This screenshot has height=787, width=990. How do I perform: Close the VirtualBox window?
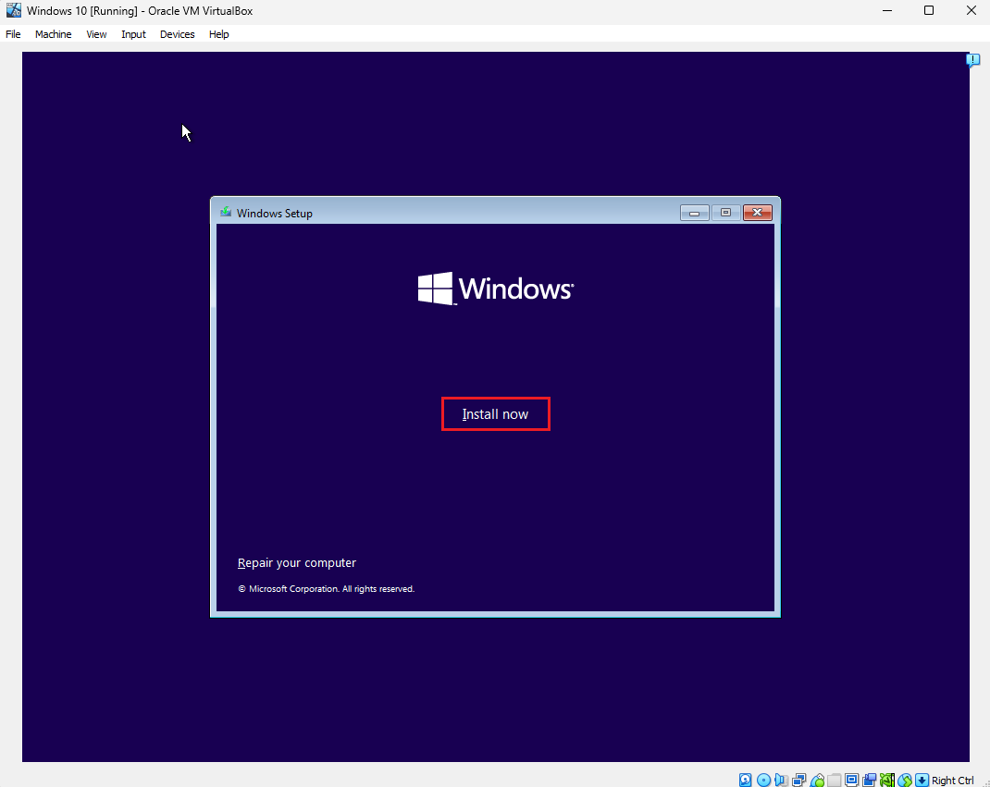click(971, 11)
